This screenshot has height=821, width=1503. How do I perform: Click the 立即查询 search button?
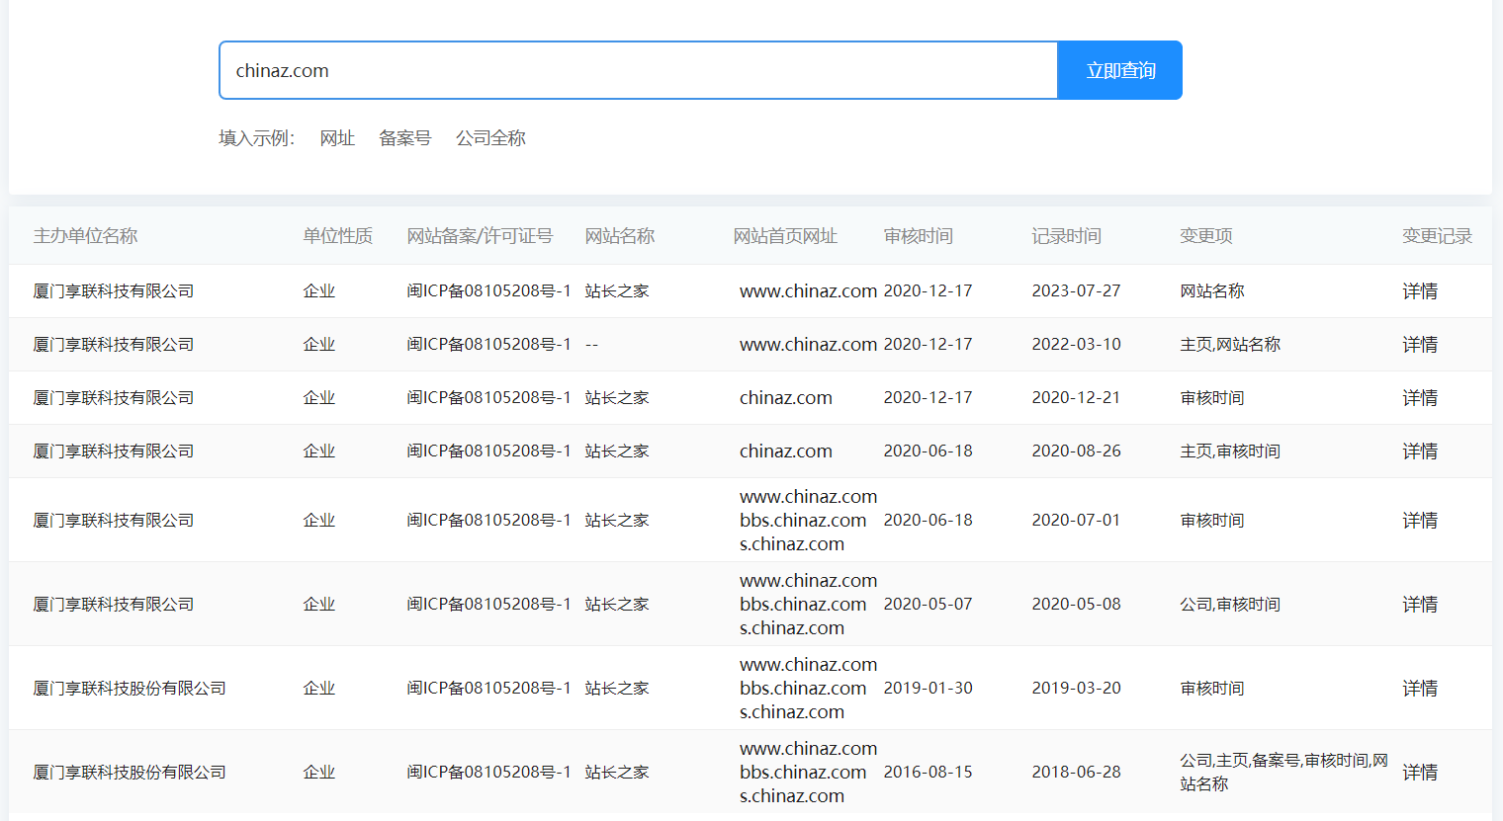[x=1119, y=70]
